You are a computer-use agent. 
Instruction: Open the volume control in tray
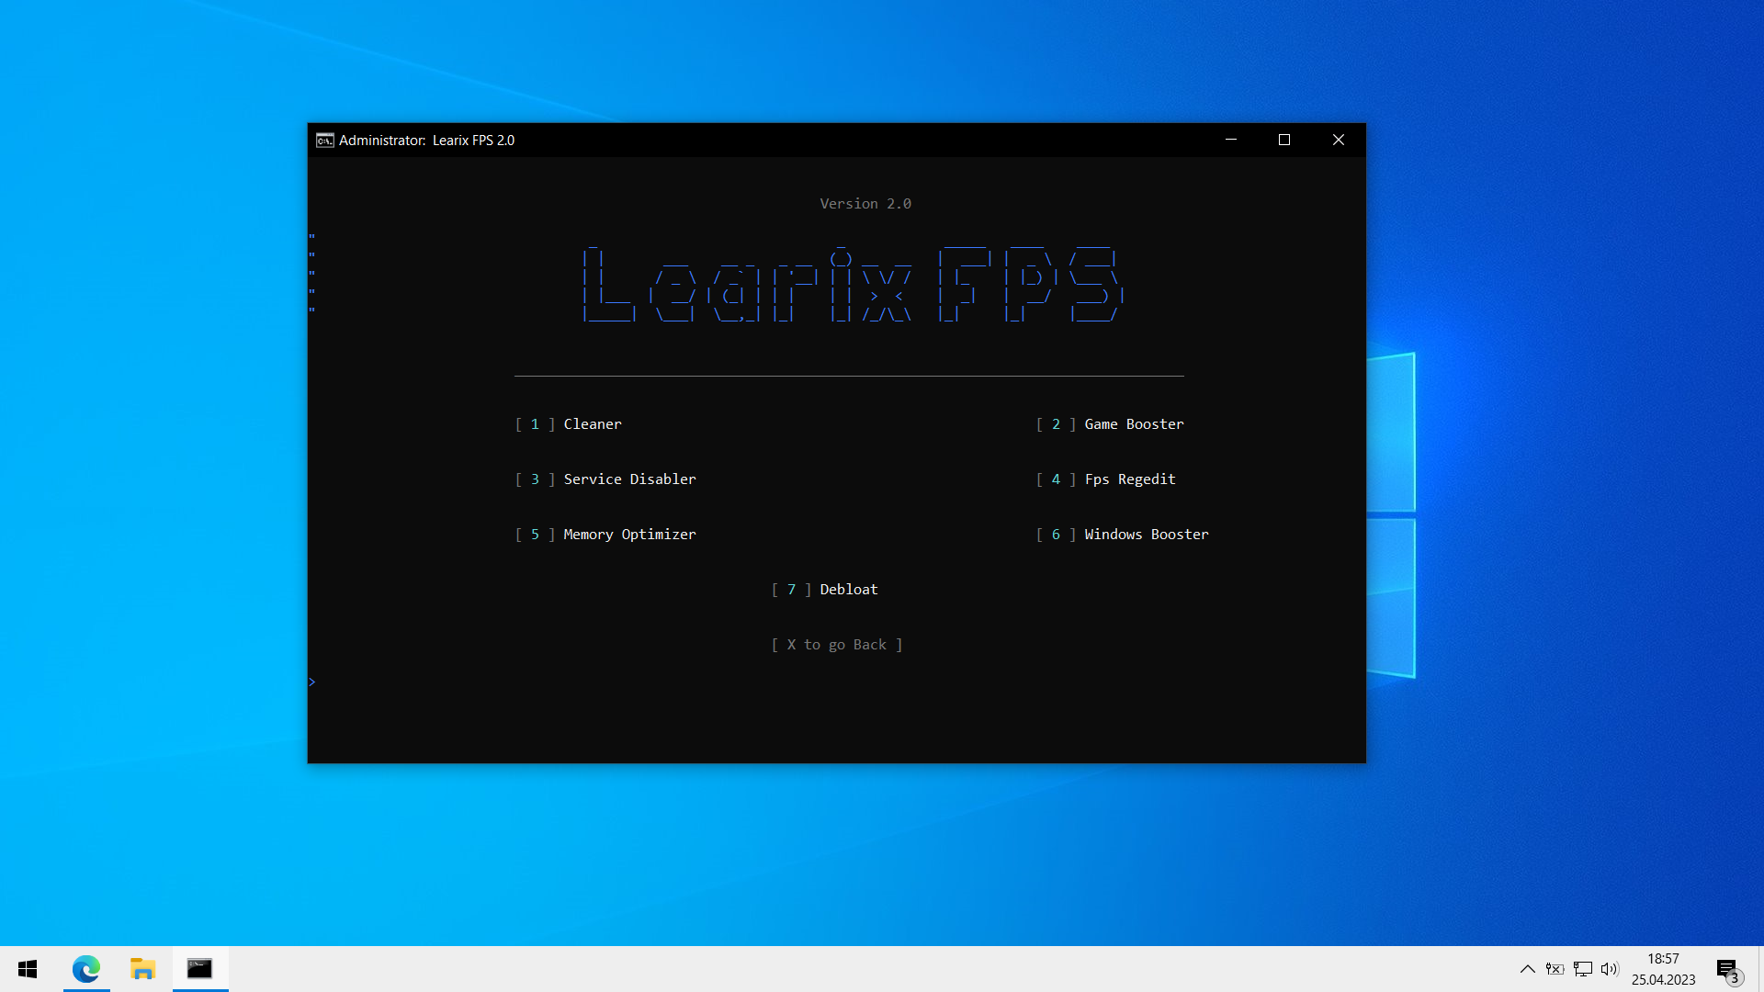click(x=1609, y=969)
